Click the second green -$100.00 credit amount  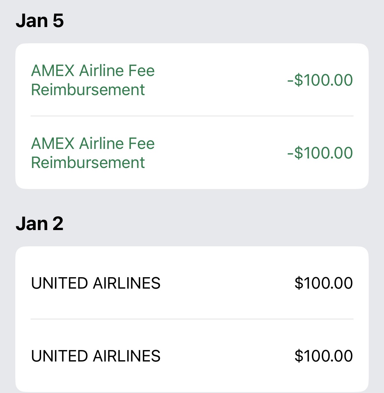point(320,153)
